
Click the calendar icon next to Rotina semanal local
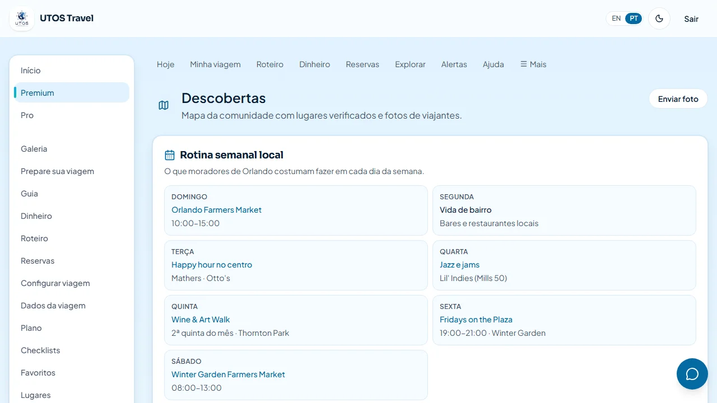pos(170,155)
